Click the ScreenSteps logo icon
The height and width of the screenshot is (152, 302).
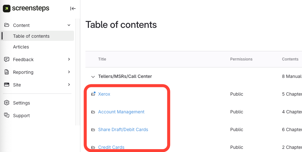pyautogui.click(x=7, y=9)
